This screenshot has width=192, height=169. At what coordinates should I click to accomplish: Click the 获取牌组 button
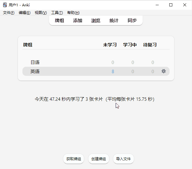[74, 159]
